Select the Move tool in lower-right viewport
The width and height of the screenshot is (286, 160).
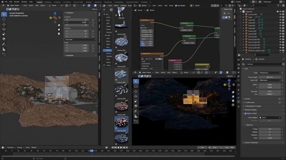136,91
